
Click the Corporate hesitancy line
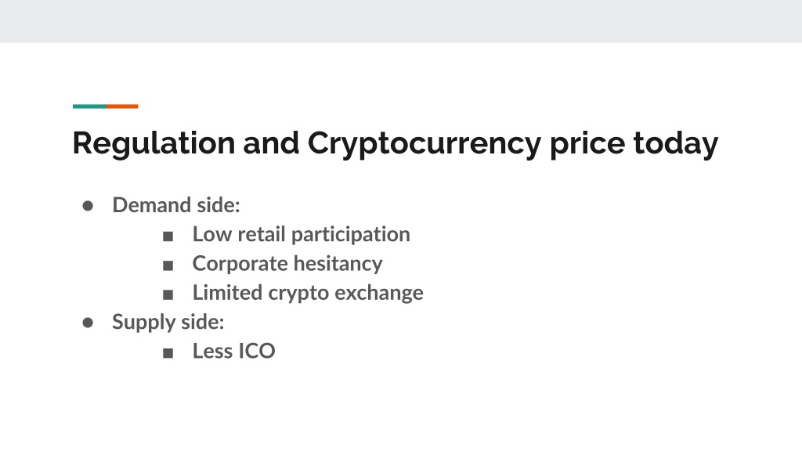(x=287, y=264)
